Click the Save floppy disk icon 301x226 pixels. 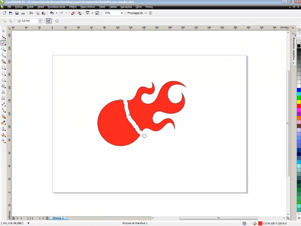[17, 13]
